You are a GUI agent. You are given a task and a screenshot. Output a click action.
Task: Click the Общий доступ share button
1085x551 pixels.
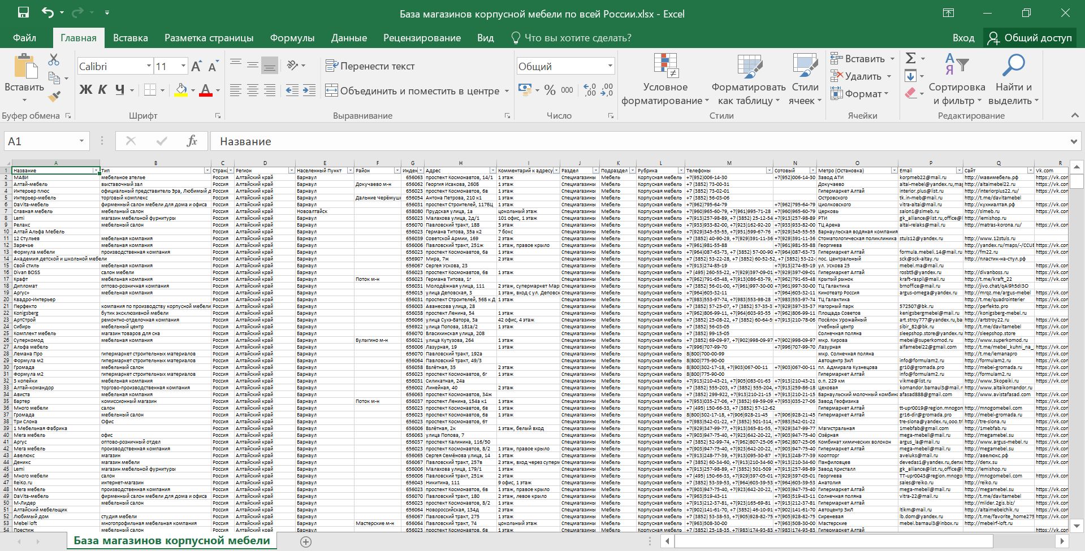pos(1030,38)
